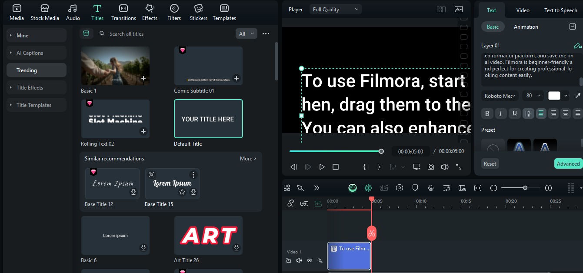This screenshot has height=273, width=583.
Task: Open the Roboto font family dropdown
Action: coord(500,96)
